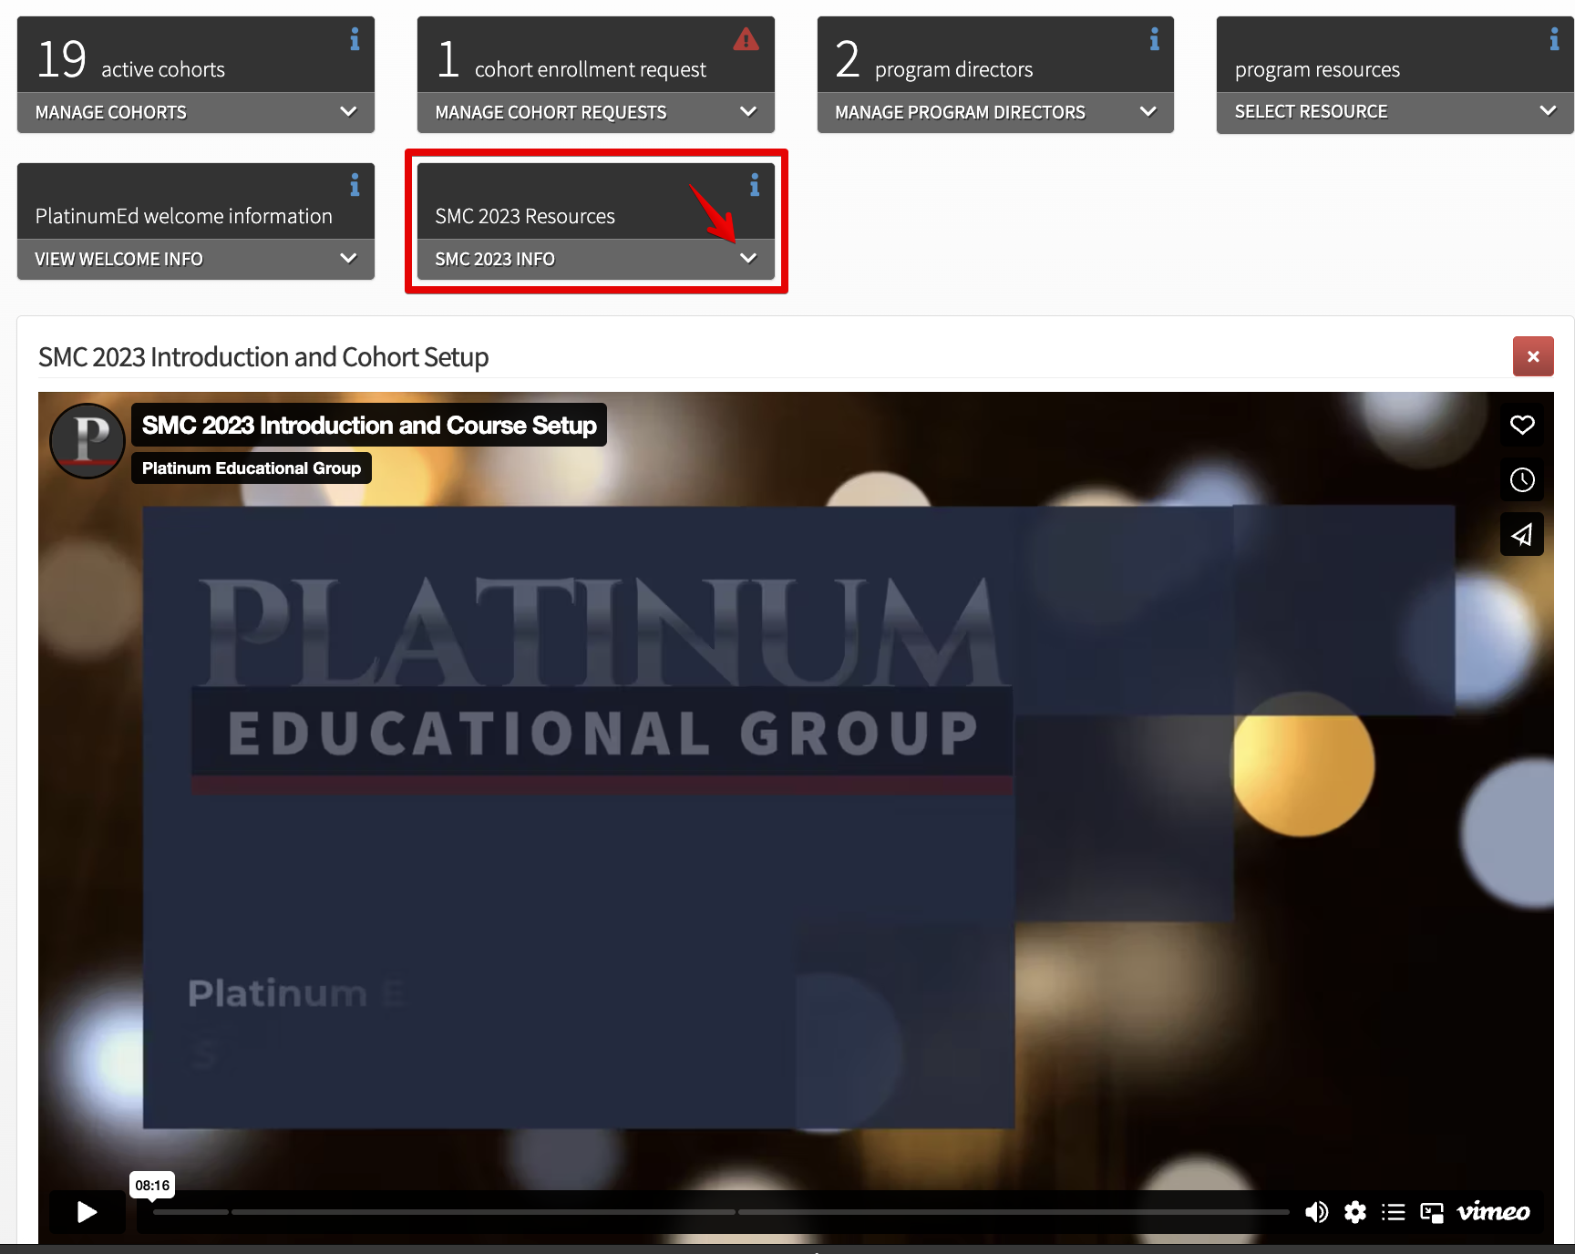Expand SMC 2023 Info dropdown
Viewport: 1575px width, 1254px height.
596,259
